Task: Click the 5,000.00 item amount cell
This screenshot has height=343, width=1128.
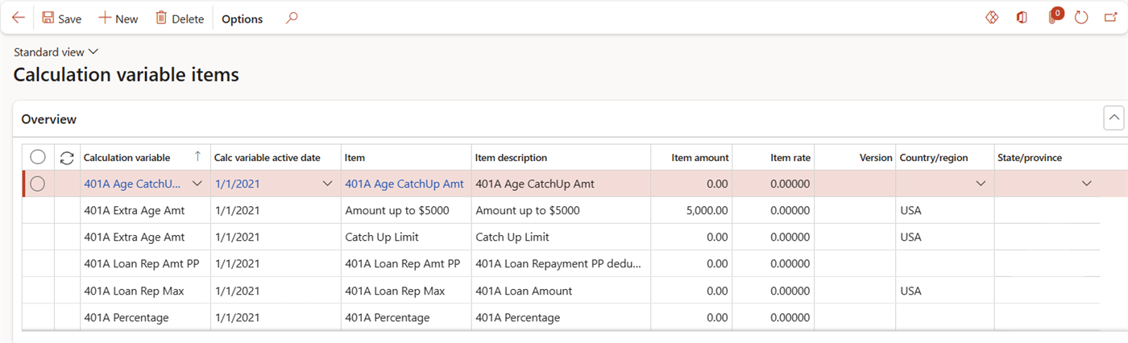Action: tap(691, 210)
